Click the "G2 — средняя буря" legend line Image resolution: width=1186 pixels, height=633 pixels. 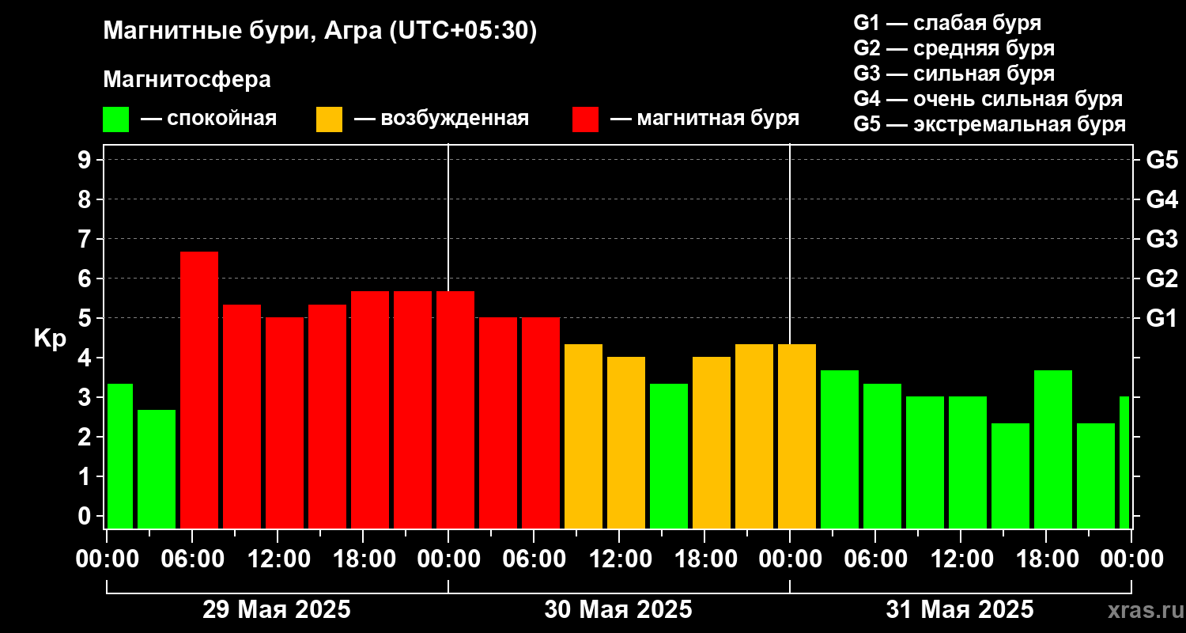pyautogui.click(x=954, y=48)
